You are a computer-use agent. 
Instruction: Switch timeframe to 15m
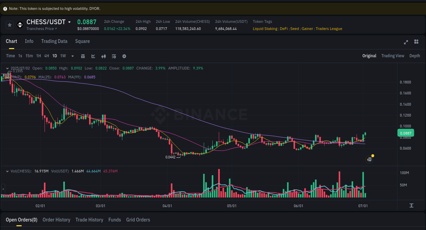[x=29, y=56]
